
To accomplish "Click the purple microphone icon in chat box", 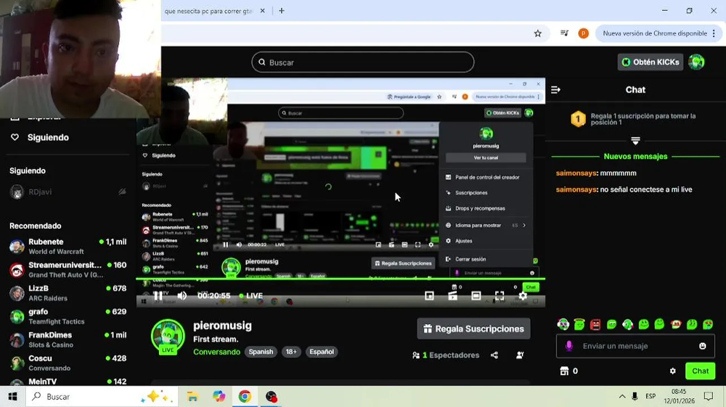I will pos(569,346).
